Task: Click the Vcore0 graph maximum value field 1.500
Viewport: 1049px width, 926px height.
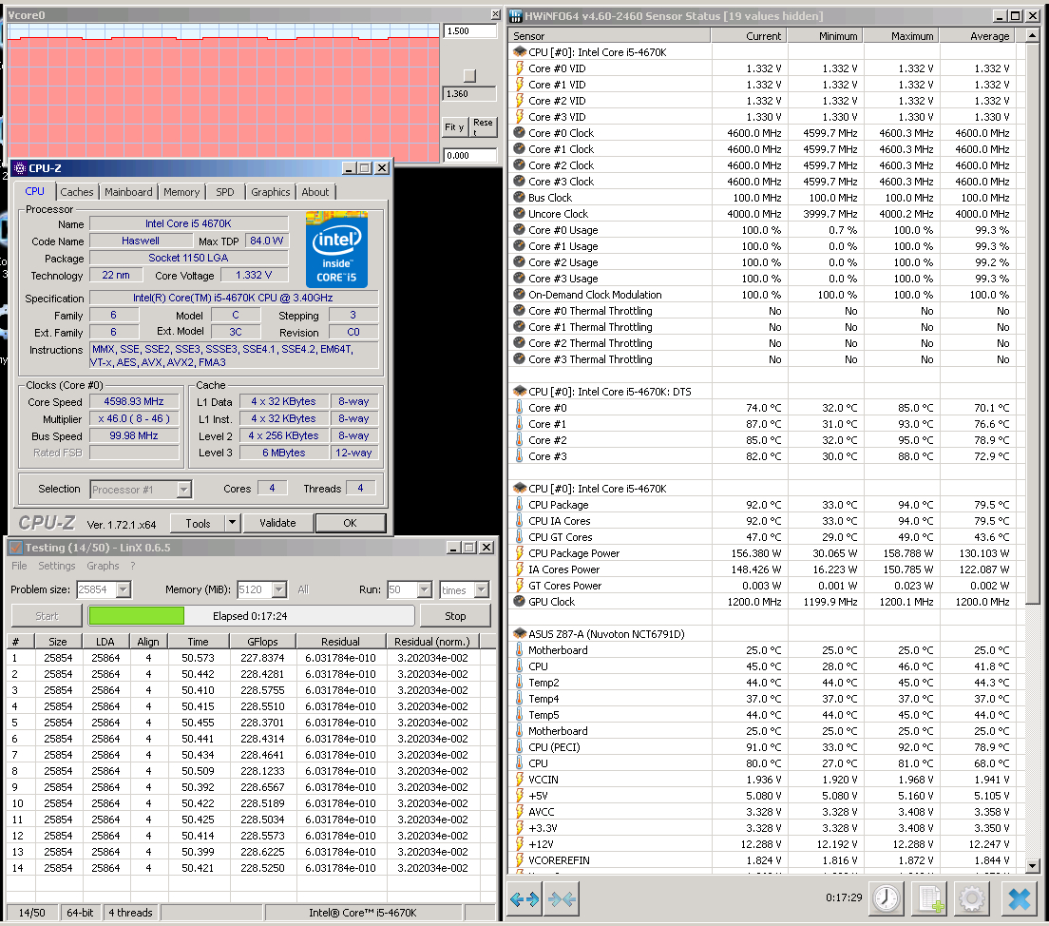Action: (x=469, y=30)
